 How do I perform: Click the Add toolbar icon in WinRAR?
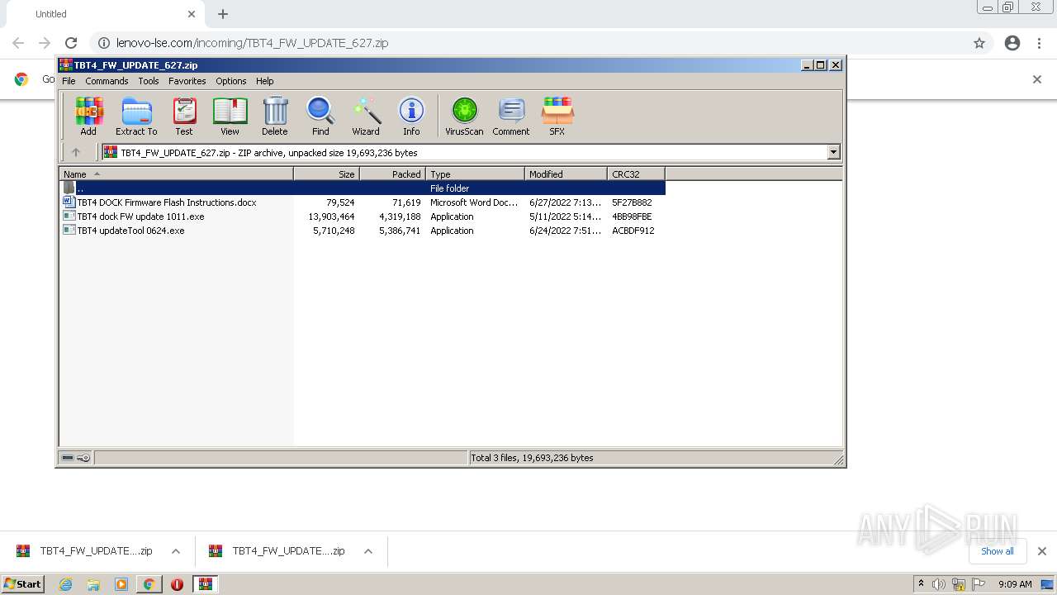pos(88,116)
